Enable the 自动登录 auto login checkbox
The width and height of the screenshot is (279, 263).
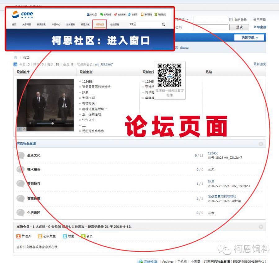pyautogui.click(x=231, y=20)
